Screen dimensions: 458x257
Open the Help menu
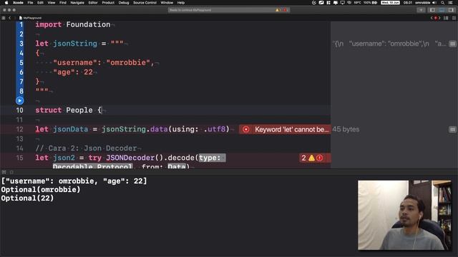(181, 3)
